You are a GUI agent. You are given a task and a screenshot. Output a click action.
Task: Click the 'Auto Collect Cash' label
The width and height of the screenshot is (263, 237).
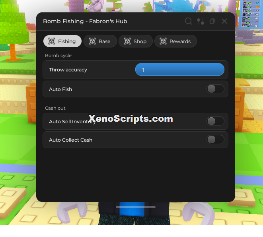click(x=70, y=140)
